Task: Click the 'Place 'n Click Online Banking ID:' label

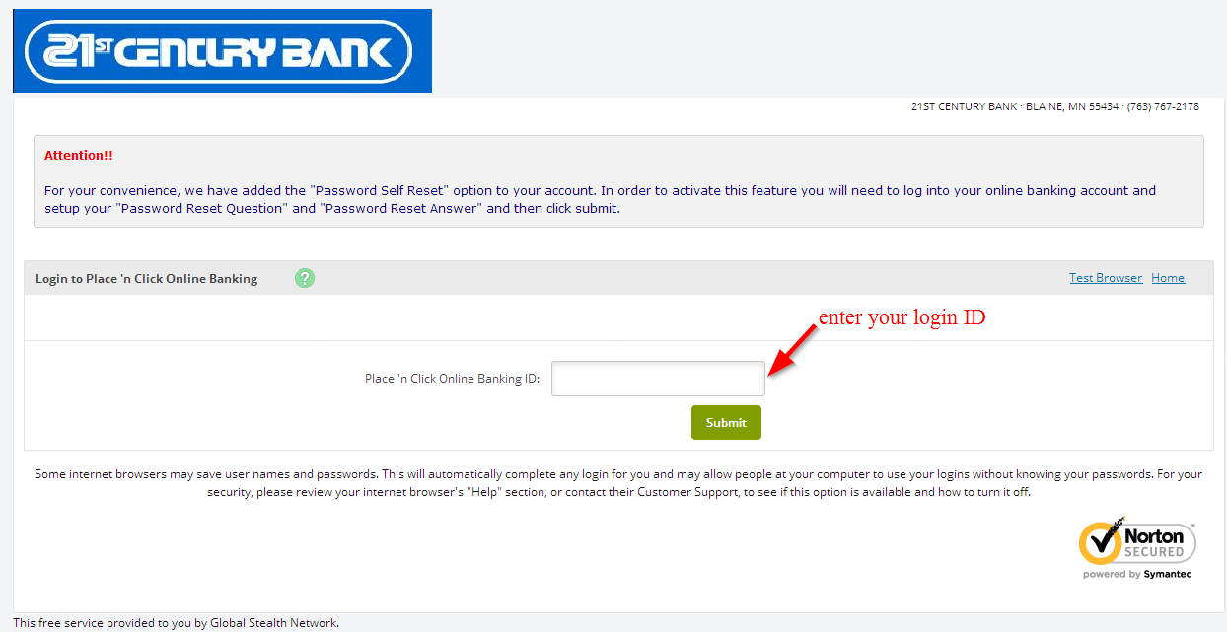Action: point(452,379)
